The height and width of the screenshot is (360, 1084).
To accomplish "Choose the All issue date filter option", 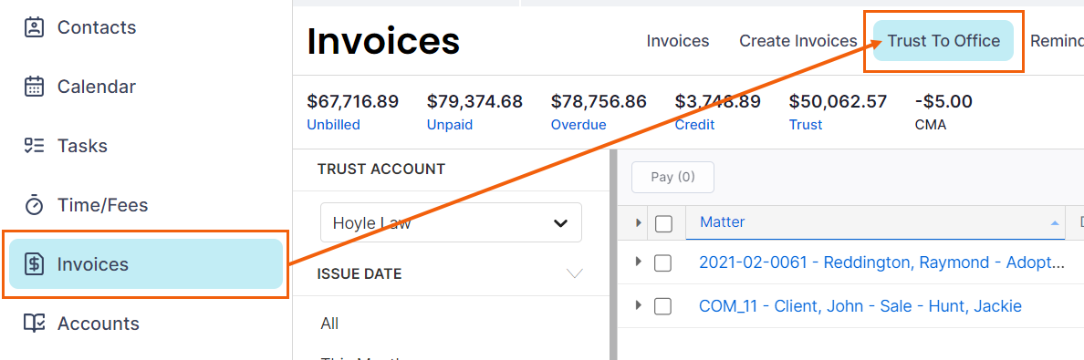I will point(329,324).
